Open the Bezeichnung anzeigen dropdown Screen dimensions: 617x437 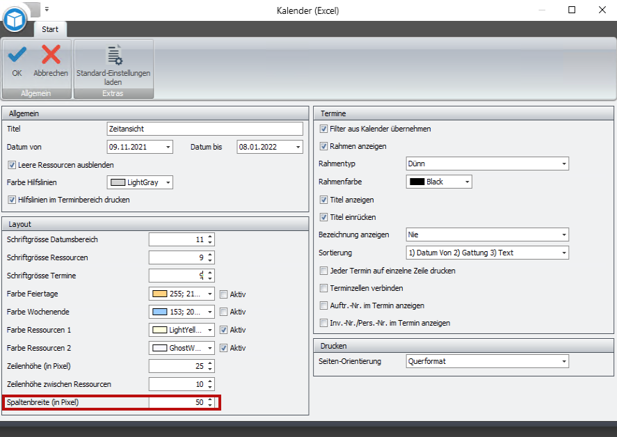click(563, 235)
